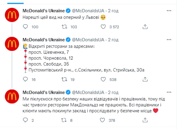Like the tweet with 3 572 likes
177x129 pixels.
pyautogui.click(x=103, y=27)
